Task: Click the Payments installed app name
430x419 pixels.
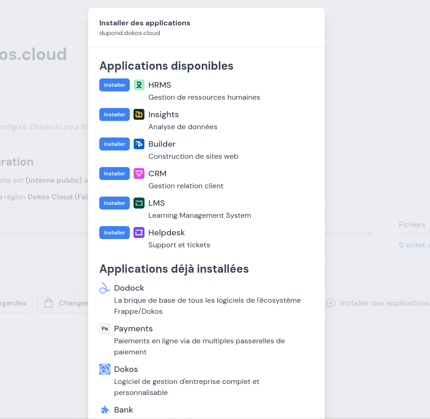Action: [133, 329]
